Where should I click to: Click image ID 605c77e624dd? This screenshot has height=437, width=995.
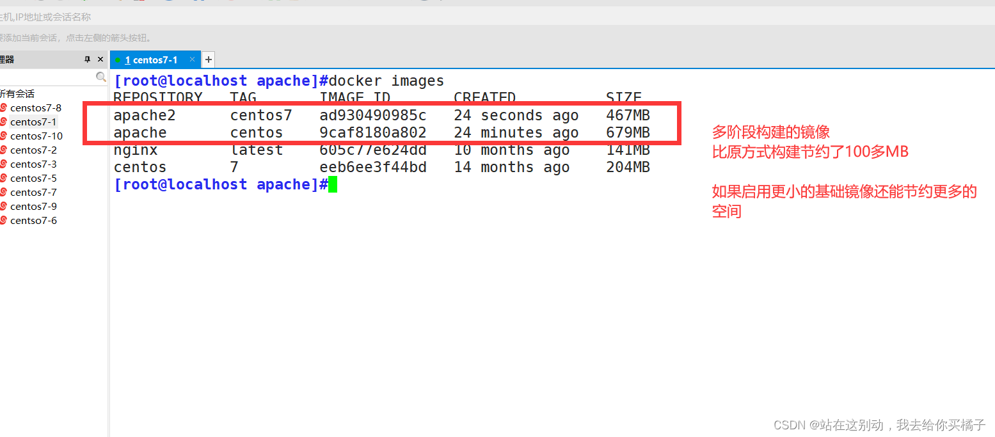tap(373, 150)
